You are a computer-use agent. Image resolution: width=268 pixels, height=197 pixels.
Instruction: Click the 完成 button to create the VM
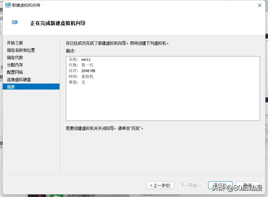point(220,184)
